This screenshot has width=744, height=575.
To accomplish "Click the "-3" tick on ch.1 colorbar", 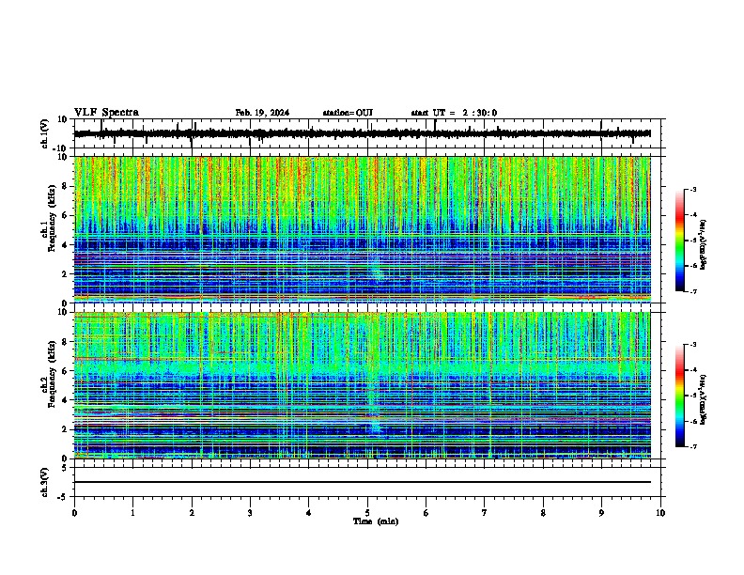I will (692, 189).
